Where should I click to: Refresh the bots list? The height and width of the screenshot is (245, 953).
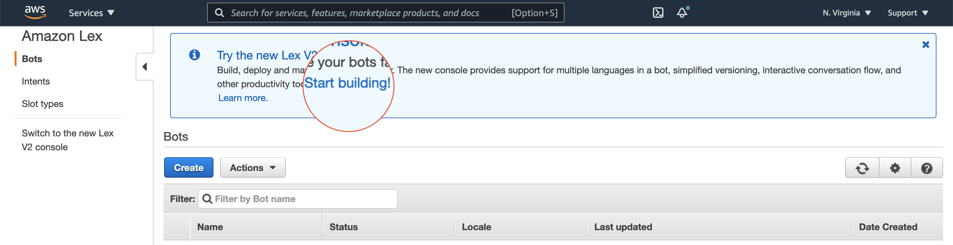(x=862, y=168)
